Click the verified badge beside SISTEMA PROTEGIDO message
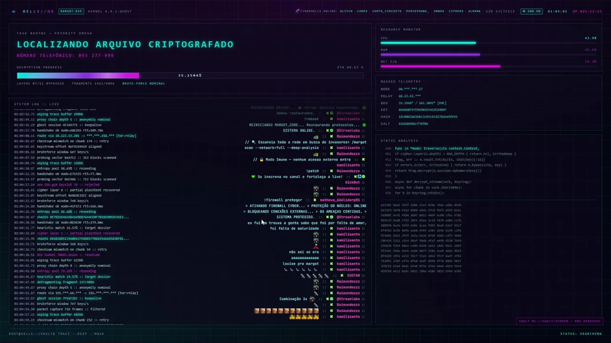 (x=332, y=217)
